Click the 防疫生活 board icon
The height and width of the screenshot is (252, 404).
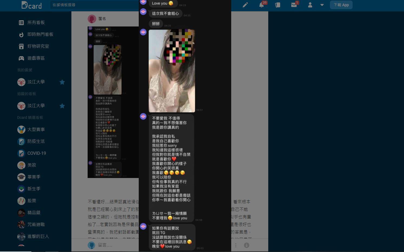21,141
